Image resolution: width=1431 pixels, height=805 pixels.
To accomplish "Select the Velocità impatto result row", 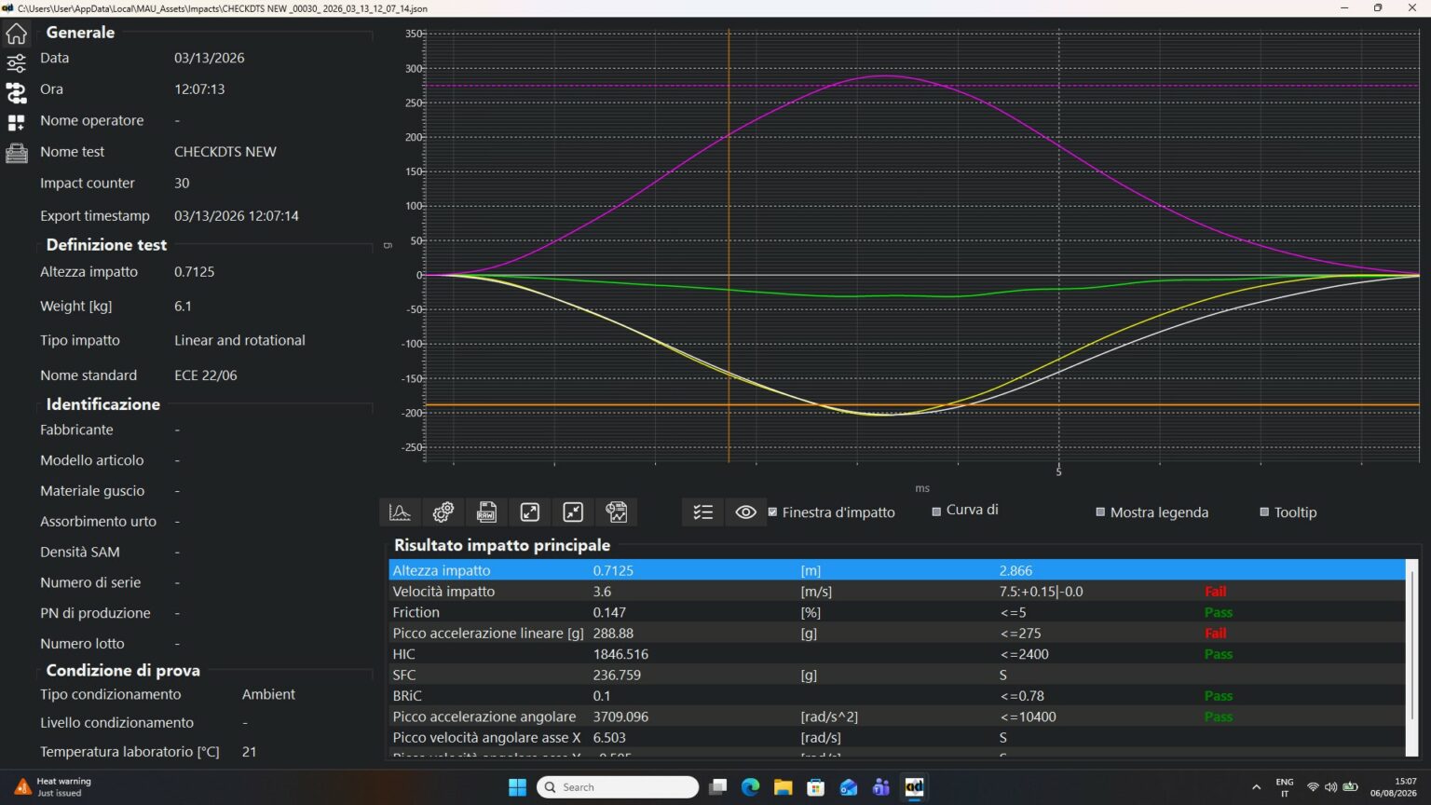I will tap(897, 592).
